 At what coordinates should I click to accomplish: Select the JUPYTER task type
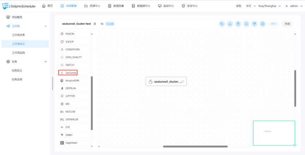click(74, 96)
